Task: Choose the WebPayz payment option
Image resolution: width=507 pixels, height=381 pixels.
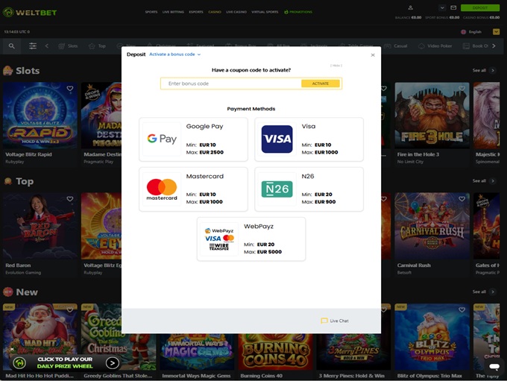Action: pyautogui.click(x=251, y=239)
